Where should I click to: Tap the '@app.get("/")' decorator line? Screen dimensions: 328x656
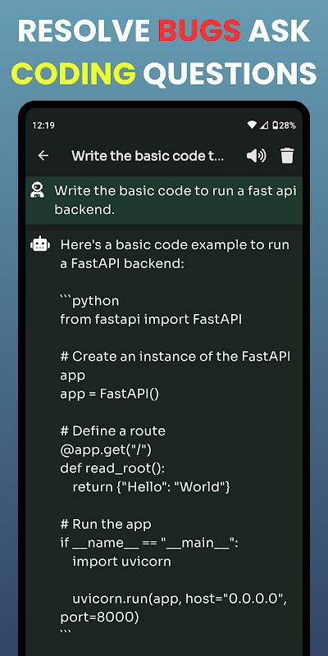click(x=106, y=449)
